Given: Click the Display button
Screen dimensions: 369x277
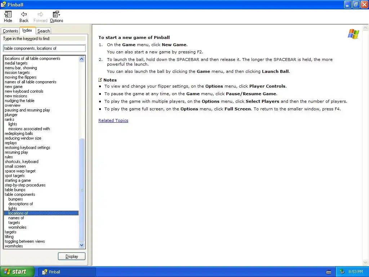Looking at the screenshot, I should point(72,256).
